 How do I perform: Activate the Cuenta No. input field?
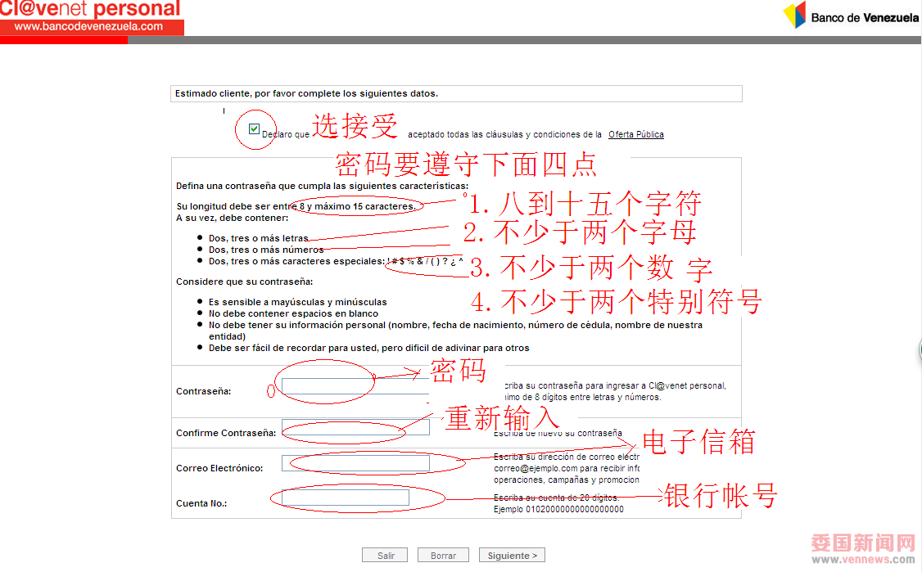(x=346, y=498)
